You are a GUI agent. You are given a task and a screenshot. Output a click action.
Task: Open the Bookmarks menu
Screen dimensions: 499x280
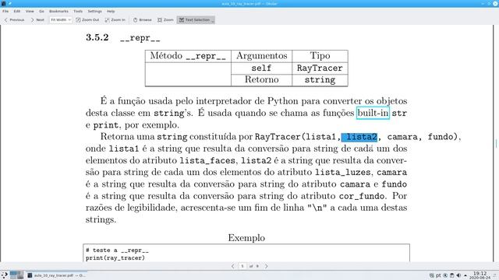(x=58, y=11)
